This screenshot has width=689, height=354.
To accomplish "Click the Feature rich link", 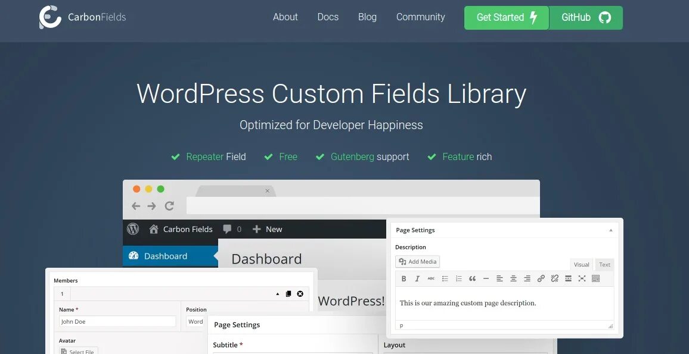I will [x=467, y=156].
